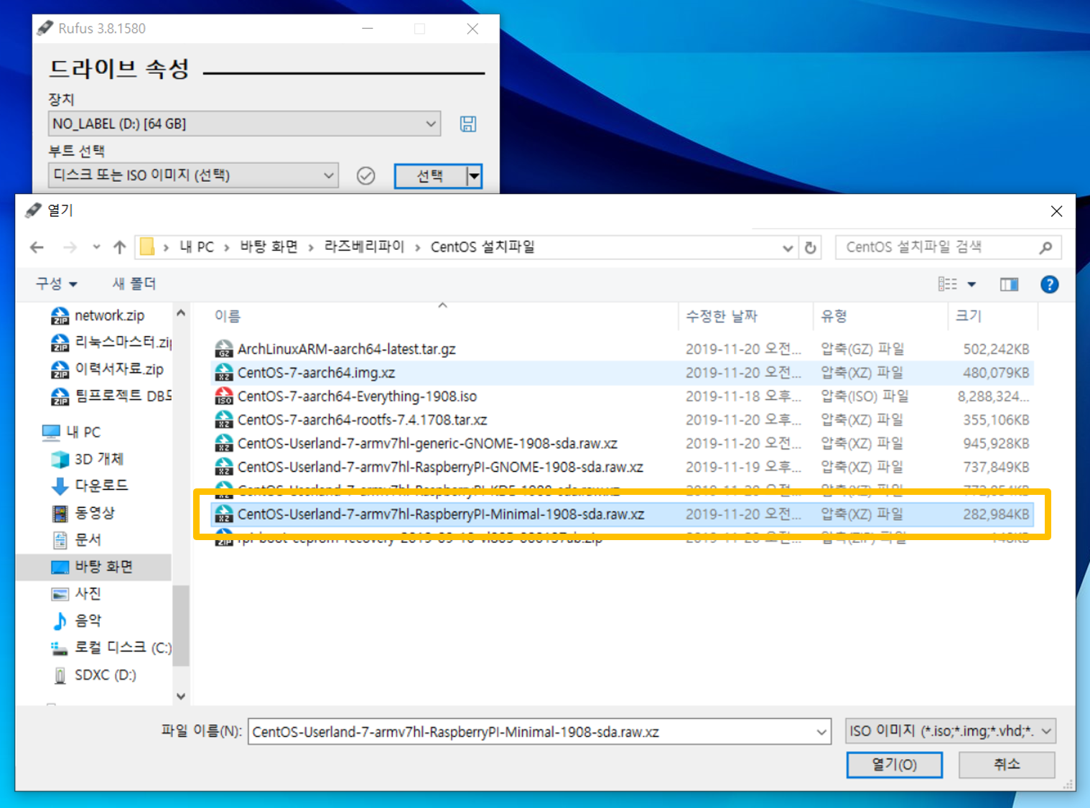This screenshot has height=808, width=1090.
Task: Click the GZ archive icon of ArchLinuxARM file
Action: click(224, 349)
